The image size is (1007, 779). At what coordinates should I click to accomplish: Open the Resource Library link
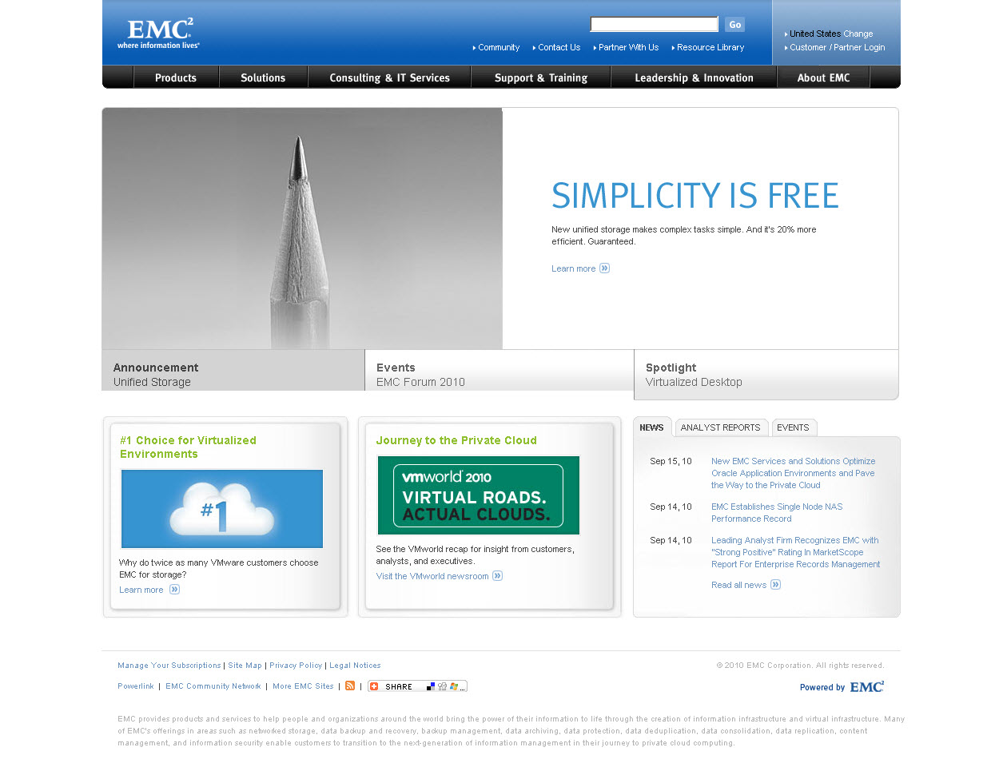710,48
